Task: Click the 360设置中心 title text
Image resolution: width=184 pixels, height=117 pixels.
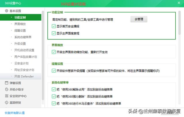Action: pos(13,3)
